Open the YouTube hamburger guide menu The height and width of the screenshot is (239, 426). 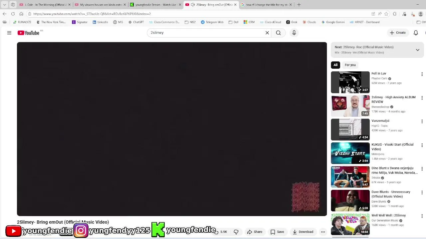pos(9,33)
